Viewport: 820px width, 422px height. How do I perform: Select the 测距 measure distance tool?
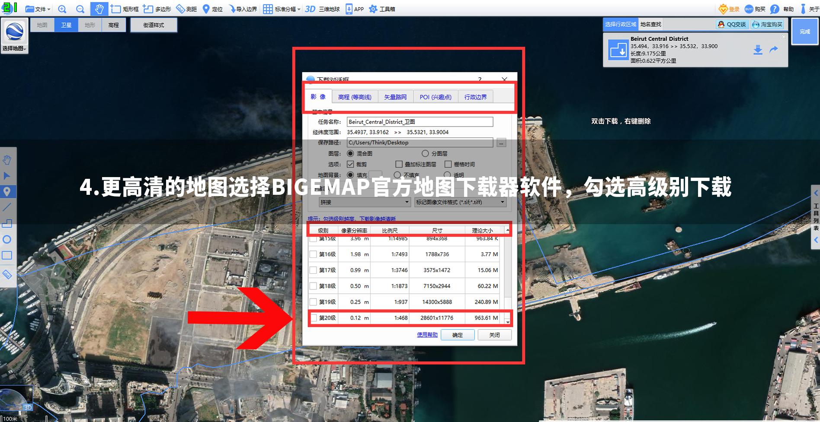pos(186,8)
